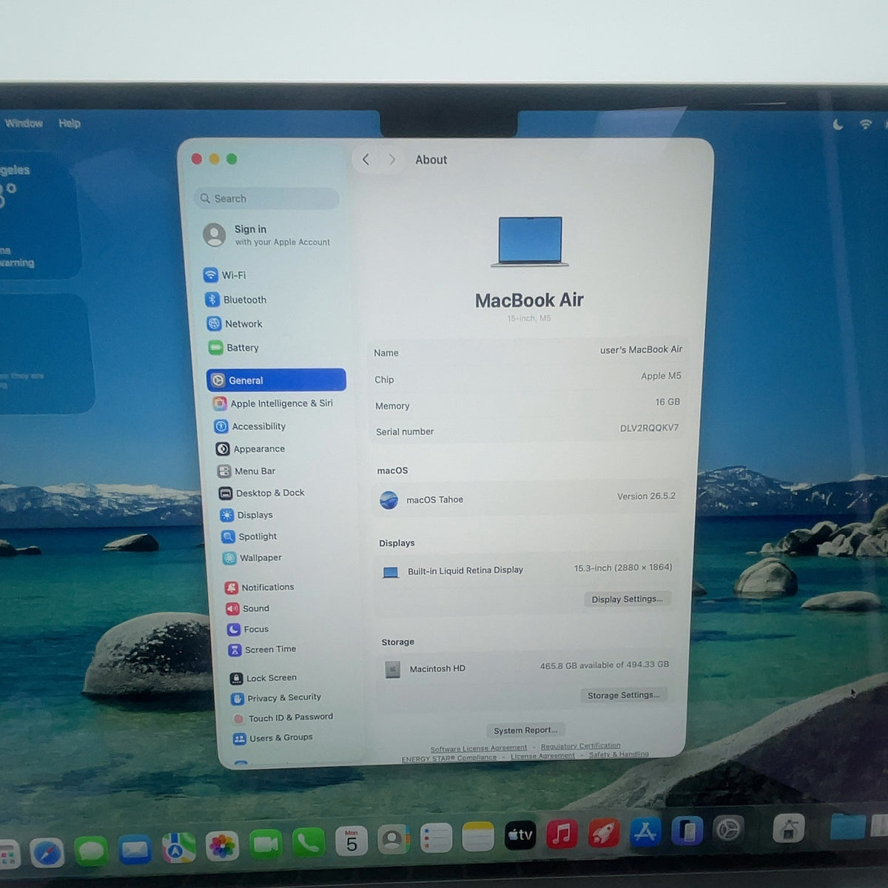Click the System Settings gear in the Dock

[728, 830]
